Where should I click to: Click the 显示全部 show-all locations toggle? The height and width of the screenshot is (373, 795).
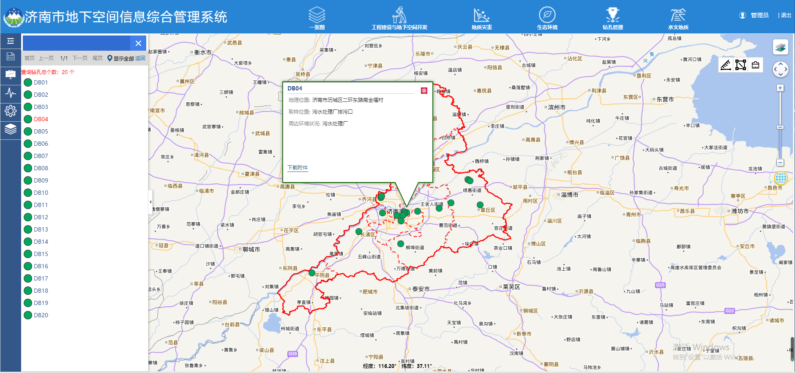(121, 58)
